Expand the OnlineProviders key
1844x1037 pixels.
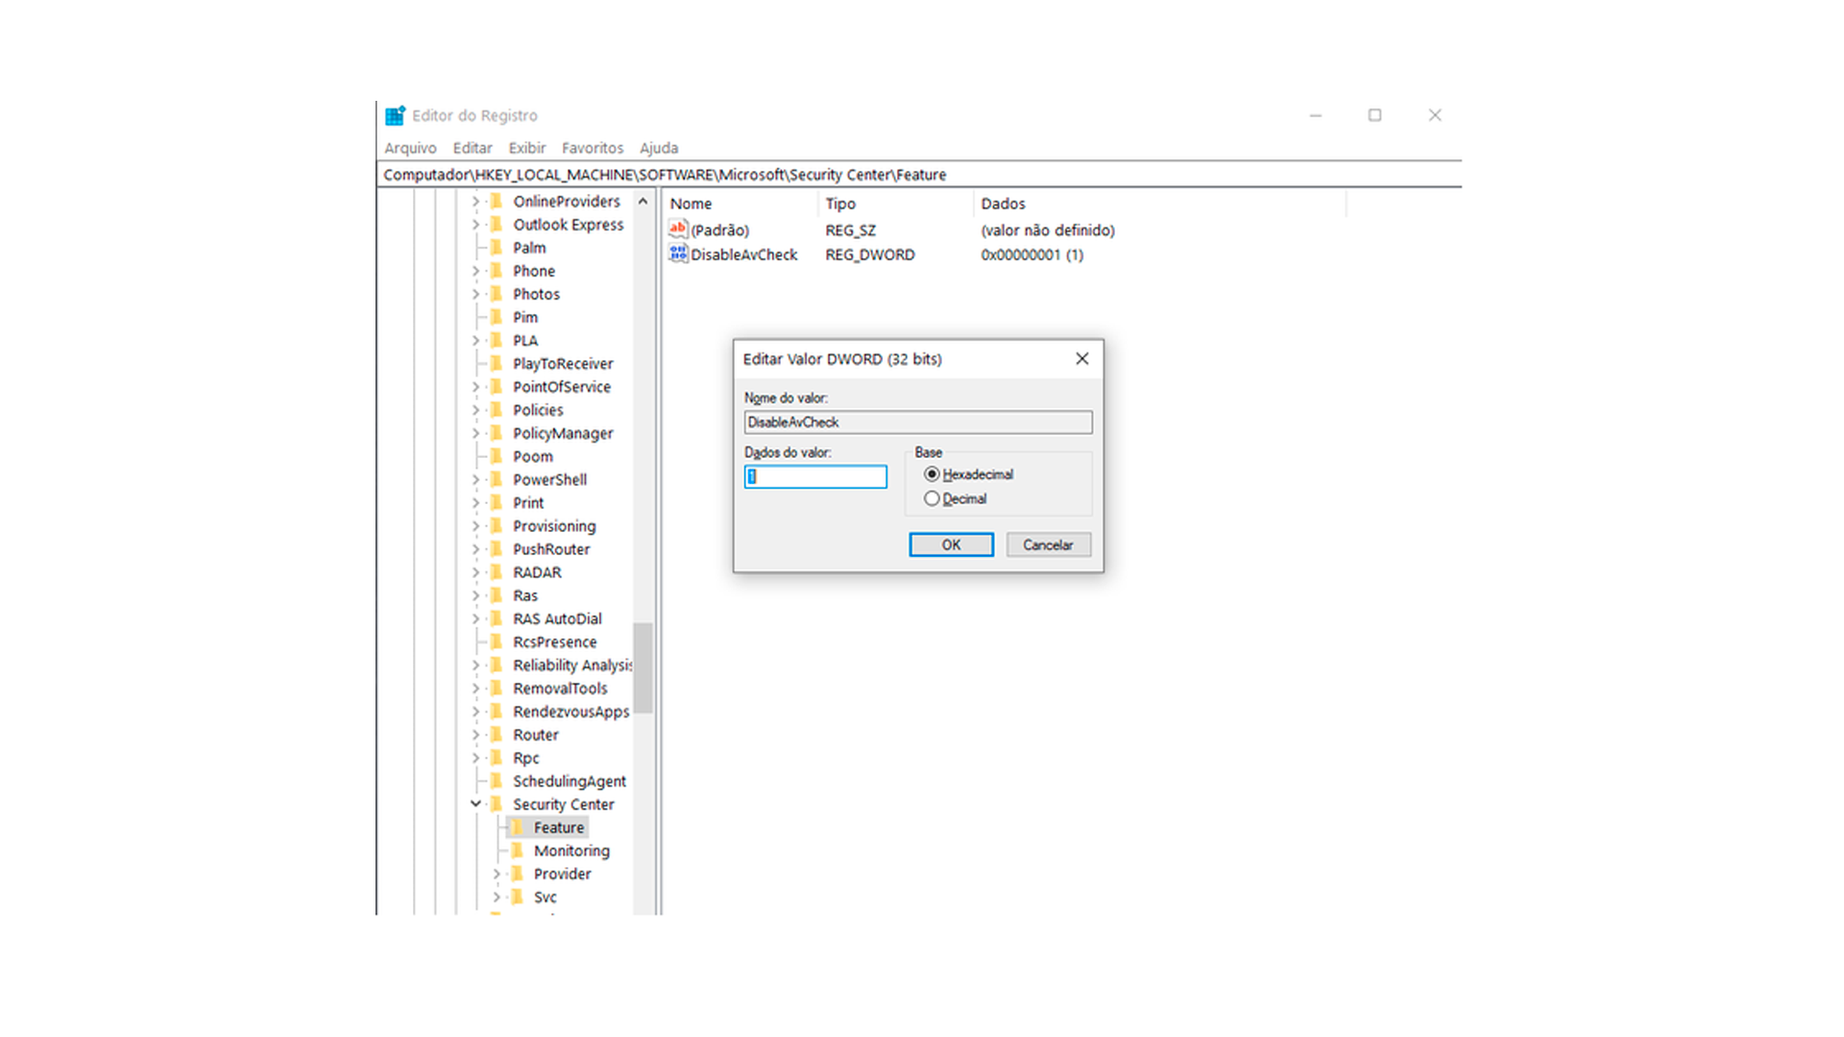point(475,202)
